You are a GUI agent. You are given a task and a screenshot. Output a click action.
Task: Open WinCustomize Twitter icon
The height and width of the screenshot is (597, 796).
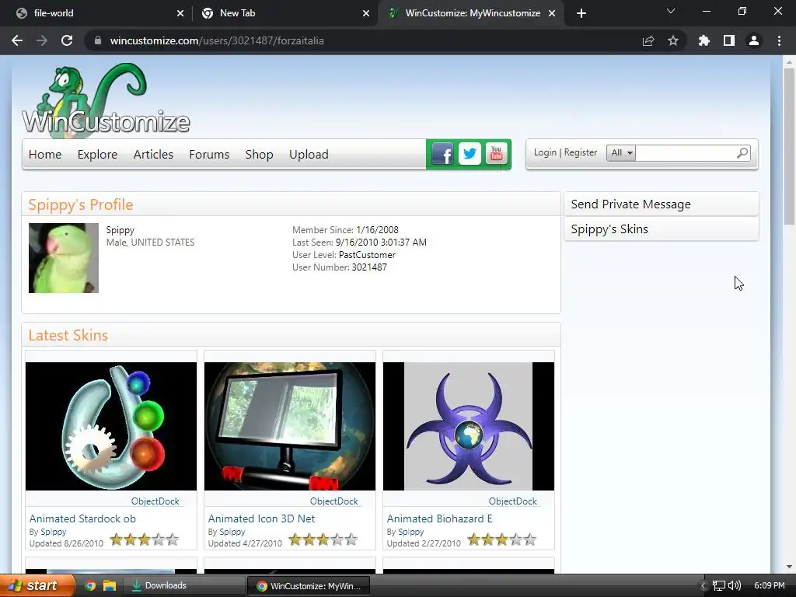pos(470,154)
